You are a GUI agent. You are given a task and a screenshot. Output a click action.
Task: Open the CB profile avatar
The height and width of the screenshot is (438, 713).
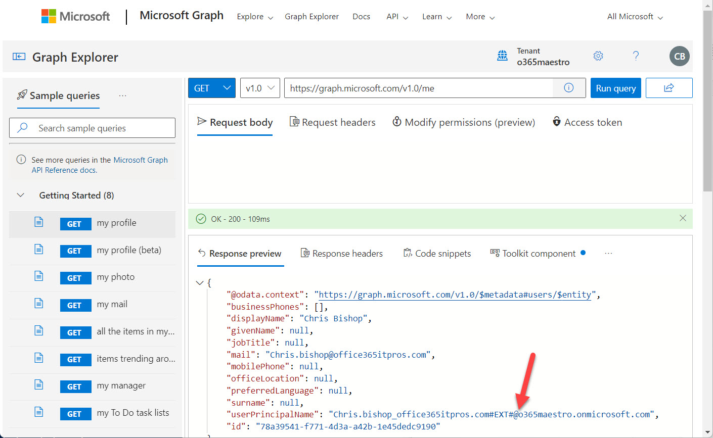tap(680, 56)
